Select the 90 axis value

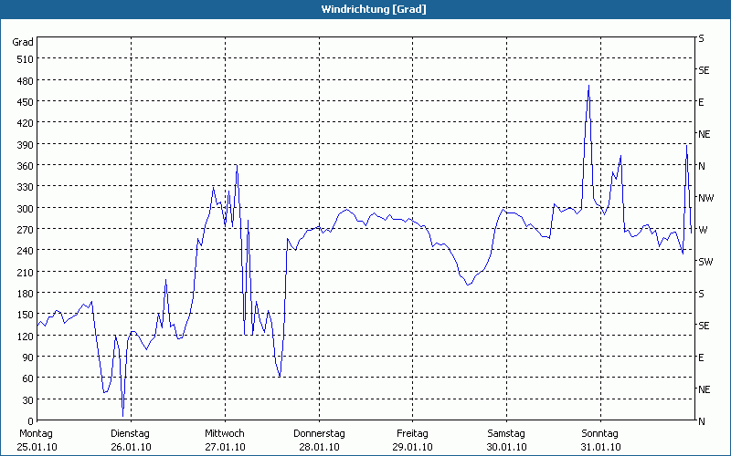(28, 358)
